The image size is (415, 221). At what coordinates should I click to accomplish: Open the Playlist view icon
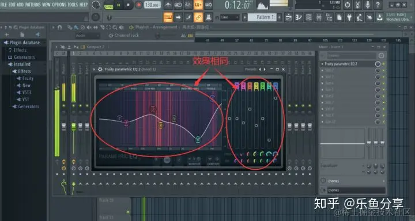(x=289, y=17)
